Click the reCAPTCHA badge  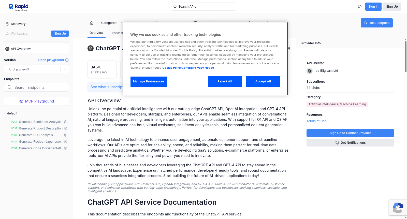point(398,208)
